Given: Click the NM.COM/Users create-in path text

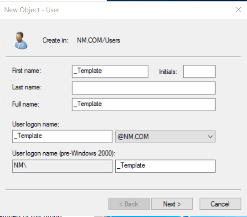Looking at the screenshot, I should (98, 40).
